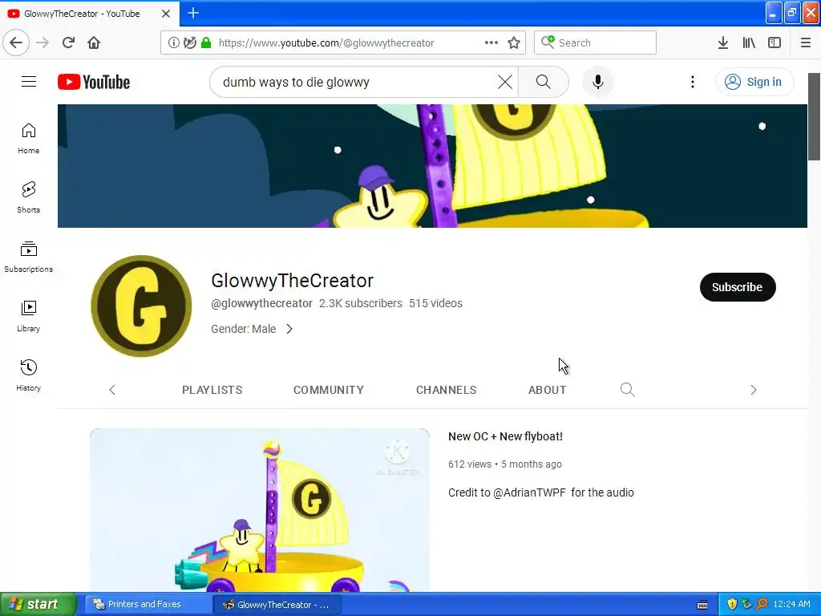Image resolution: width=821 pixels, height=616 pixels.
Task: Click the green padlock security icon
Action: point(206,43)
